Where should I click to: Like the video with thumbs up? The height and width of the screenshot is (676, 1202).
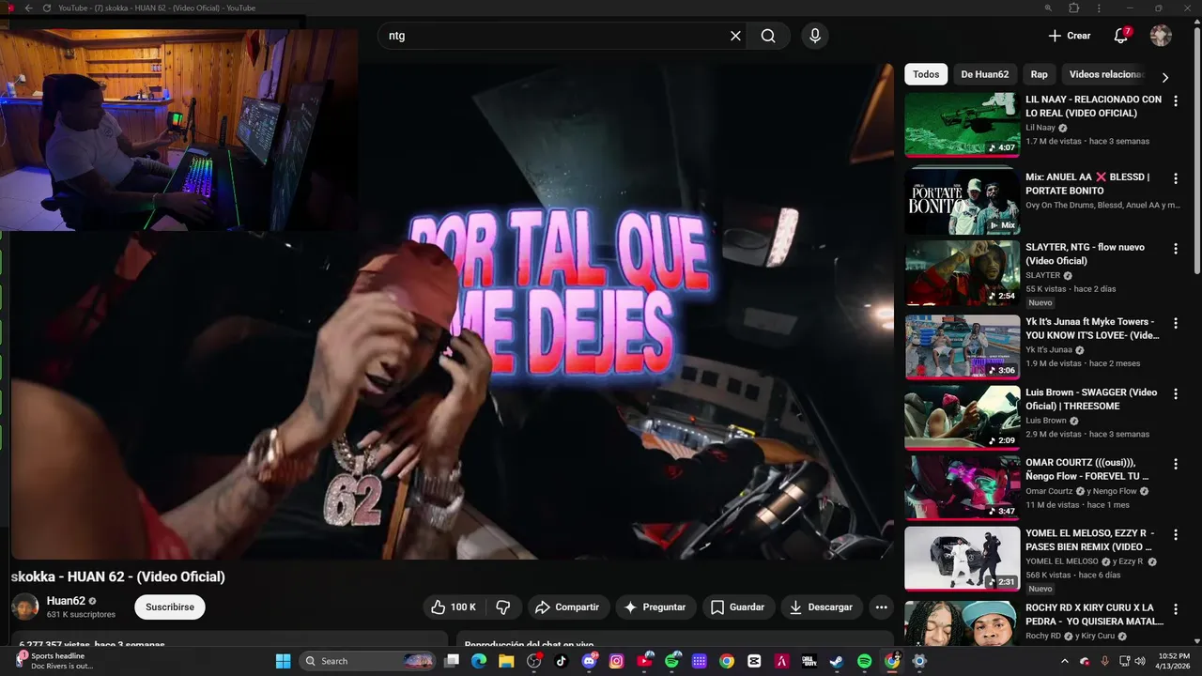click(454, 607)
